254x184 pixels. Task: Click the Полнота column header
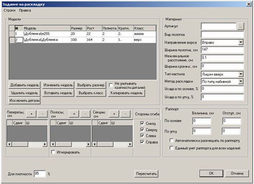pos(110,28)
